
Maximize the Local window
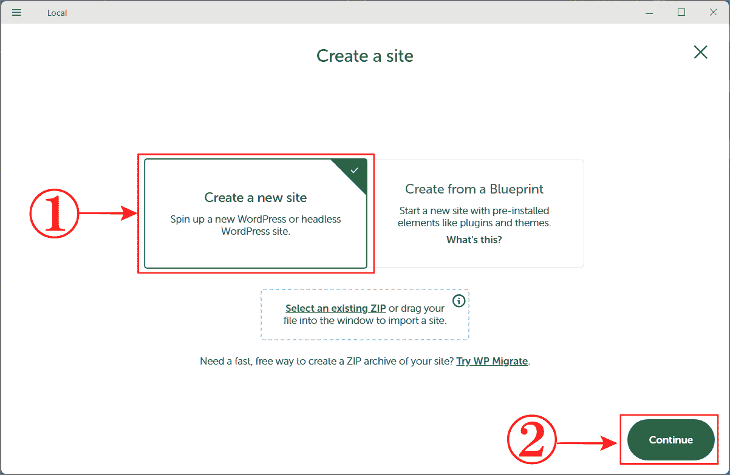(681, 12)
